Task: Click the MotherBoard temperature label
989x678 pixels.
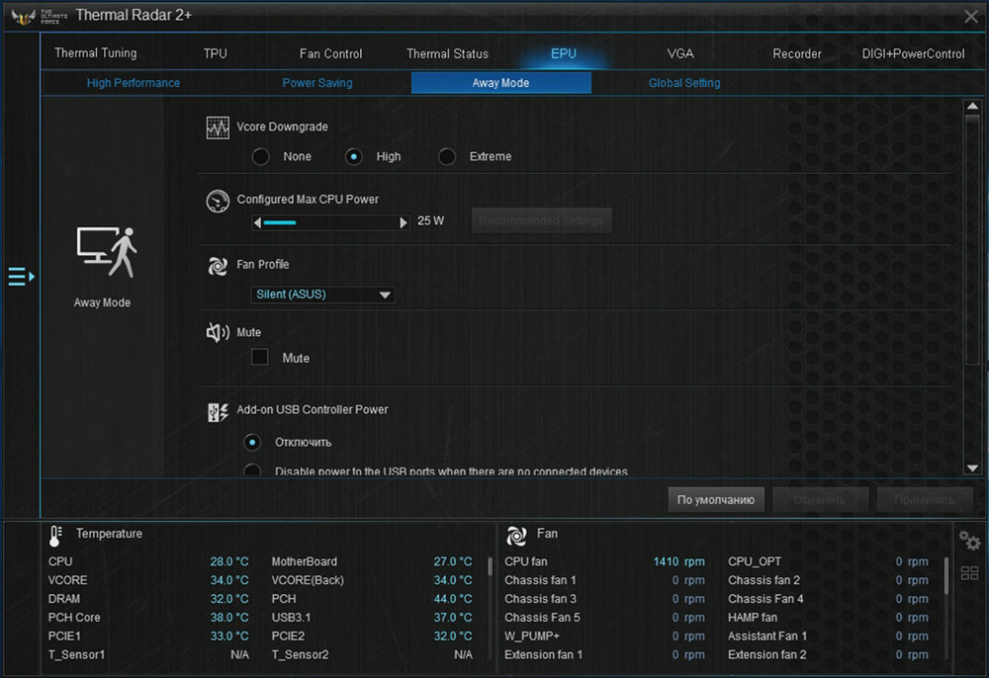Action: (304, 561)
